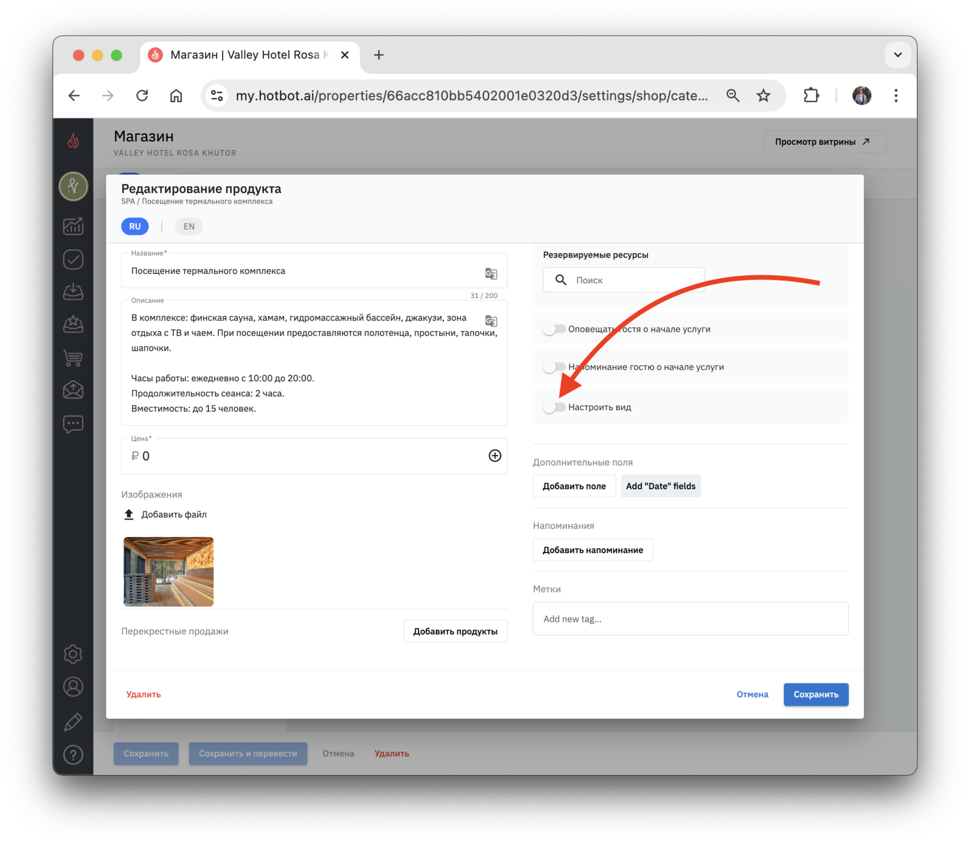Viewport: 970px width, 845px height.
Task: Click background red 'Удалить' on page footer
Action: (392, 754)
